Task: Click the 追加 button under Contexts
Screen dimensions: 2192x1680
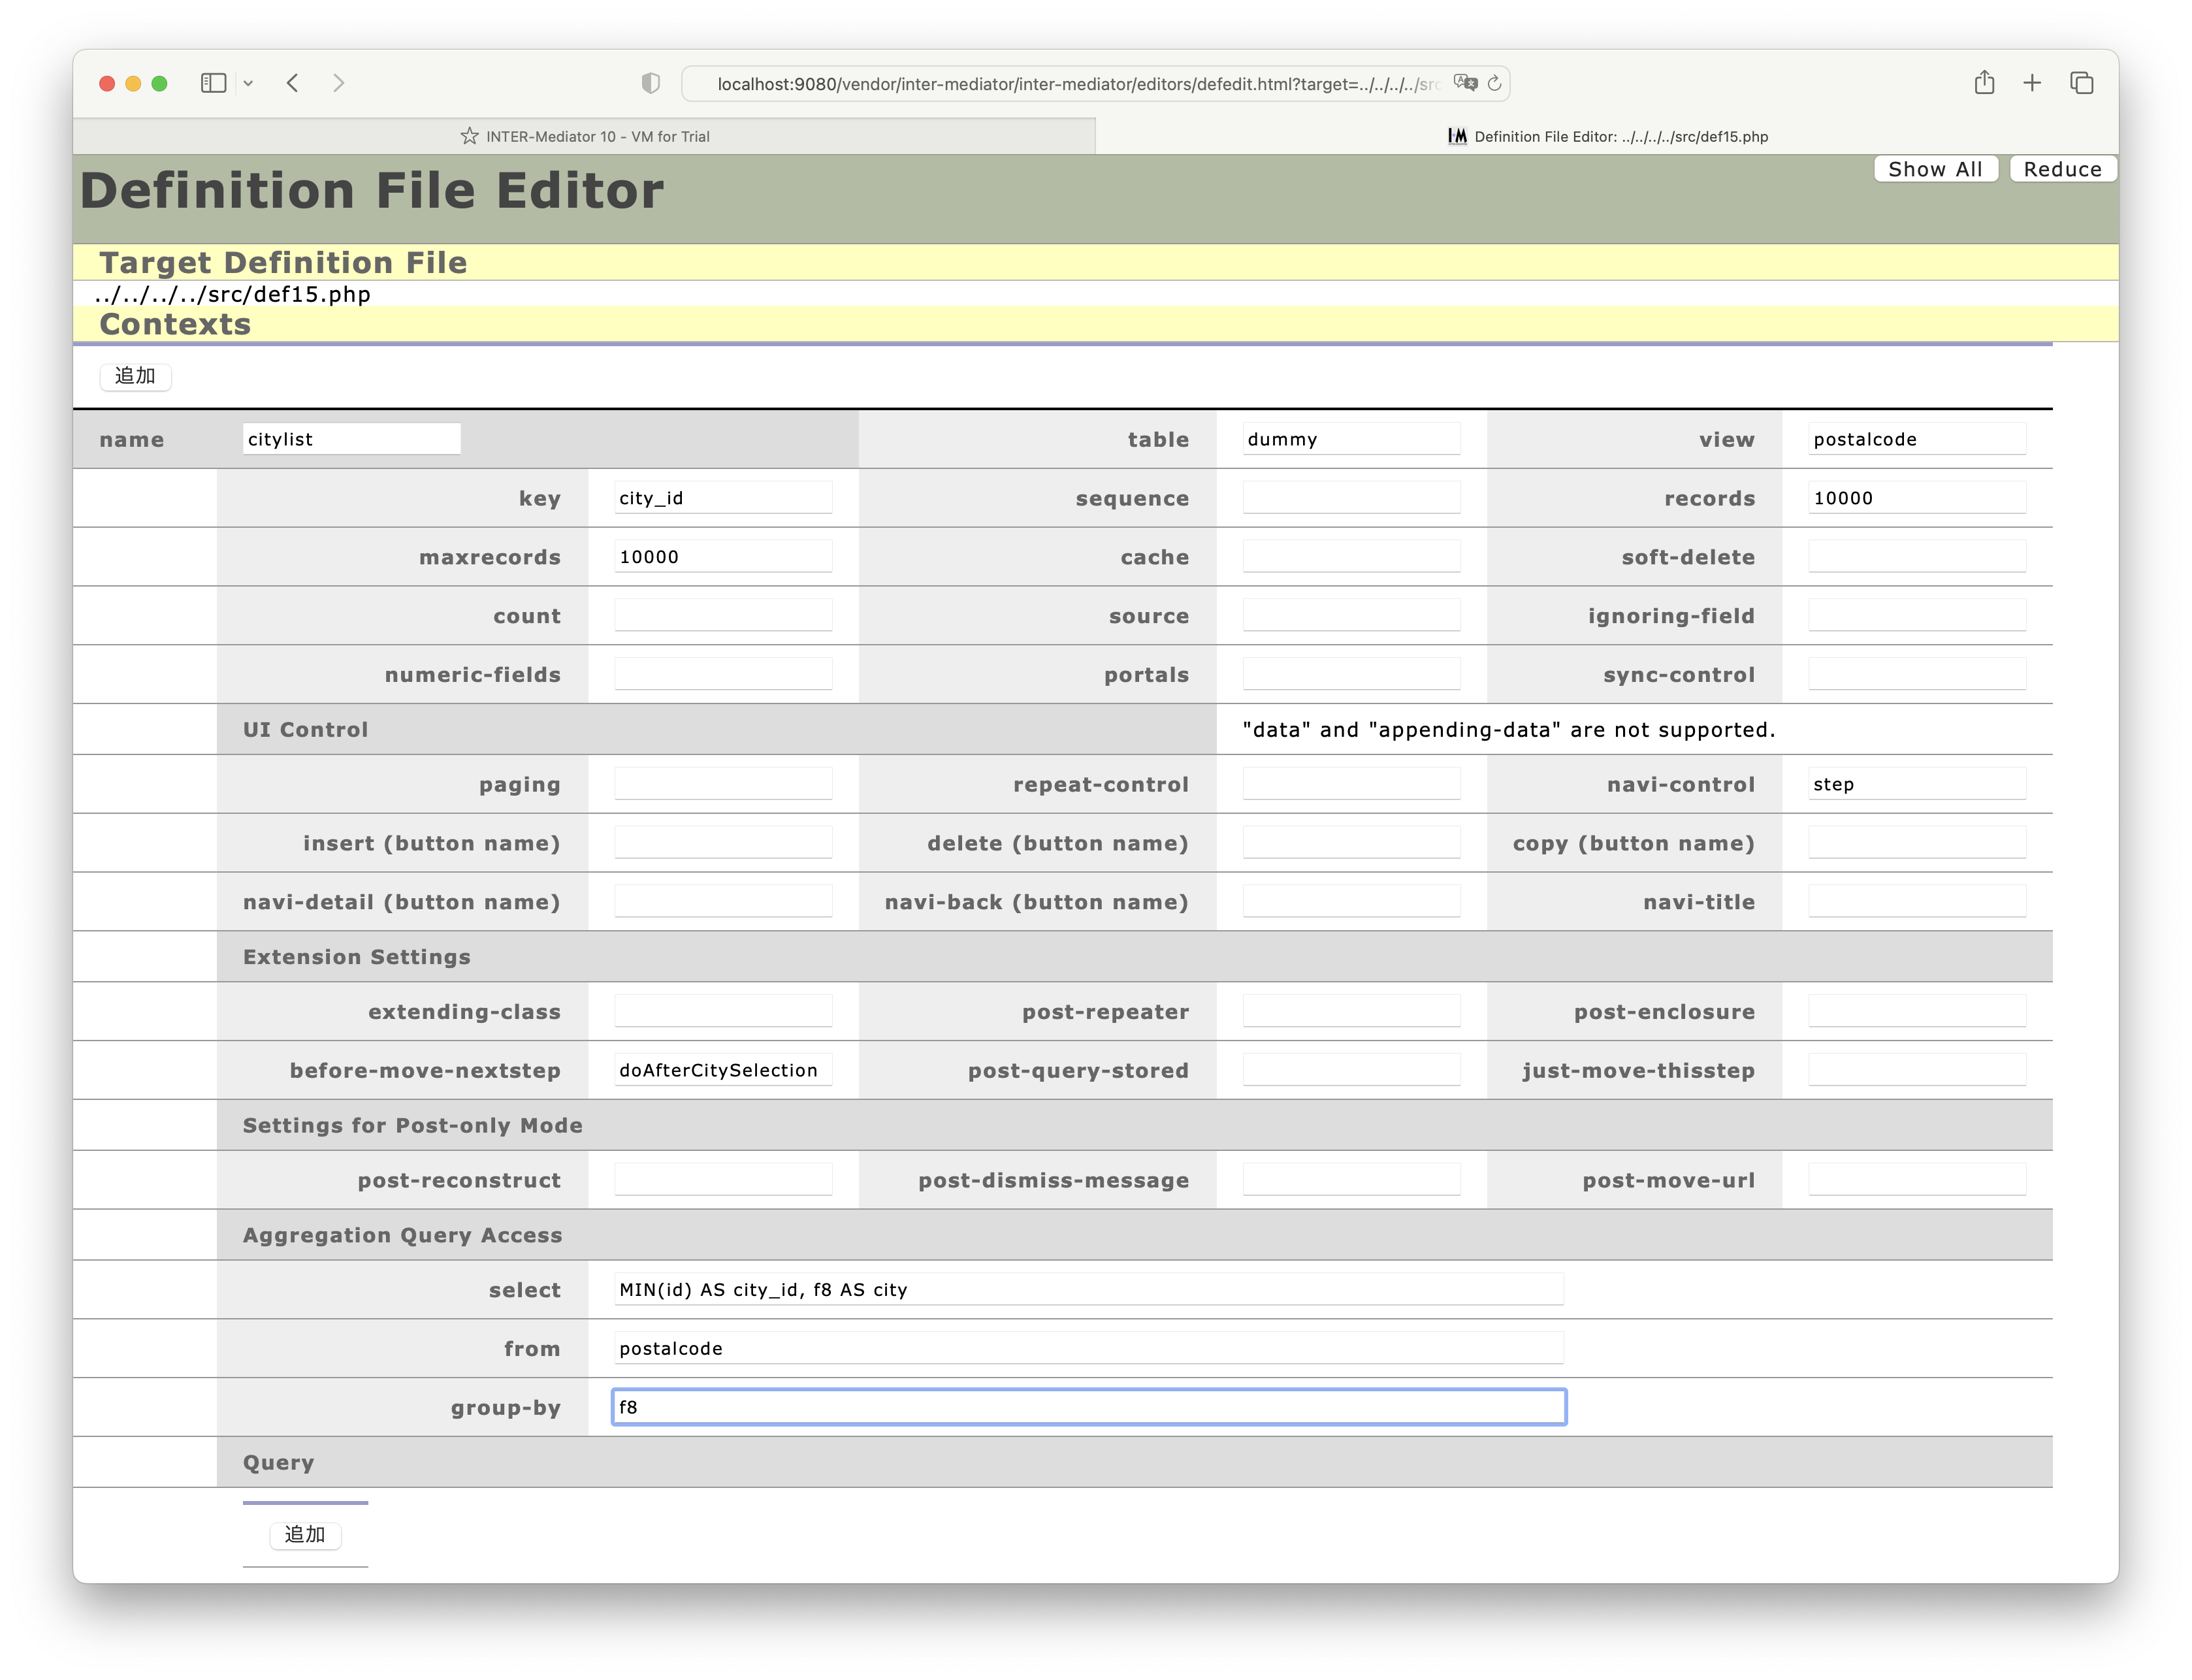Action: [x=135, y=376]
